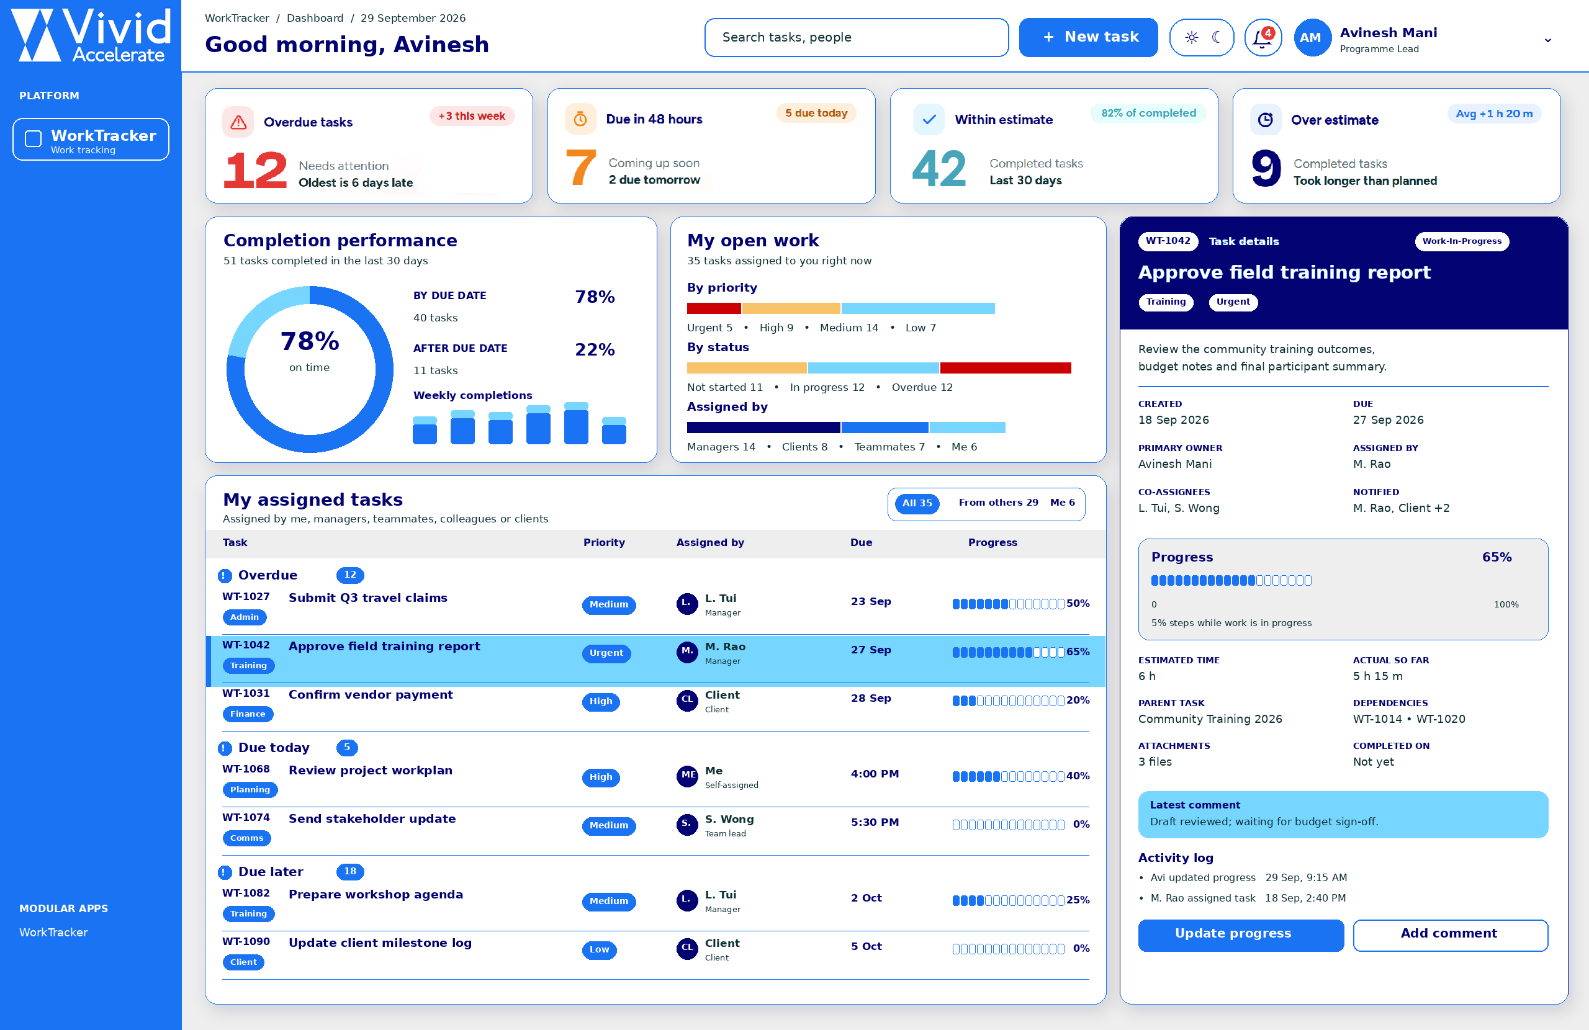
Task: Click the WT-1074 row progress bar at 0%
Action: coord(1008,825)
